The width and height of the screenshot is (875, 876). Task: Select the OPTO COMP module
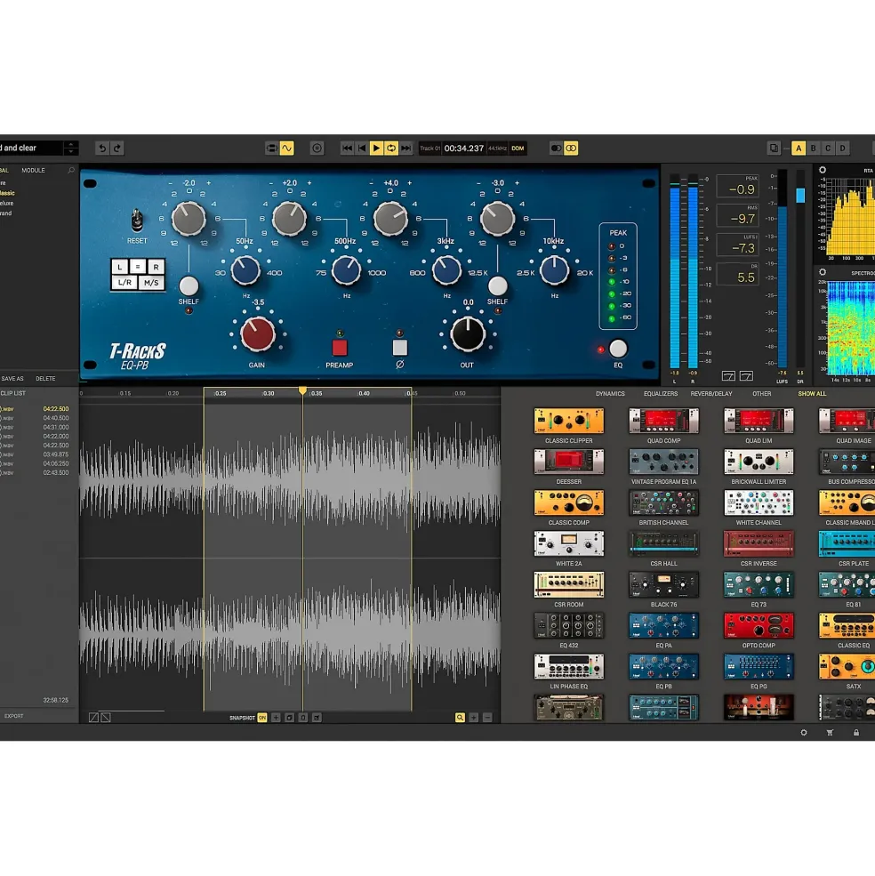pyautogui.click(x=759, y=626)
